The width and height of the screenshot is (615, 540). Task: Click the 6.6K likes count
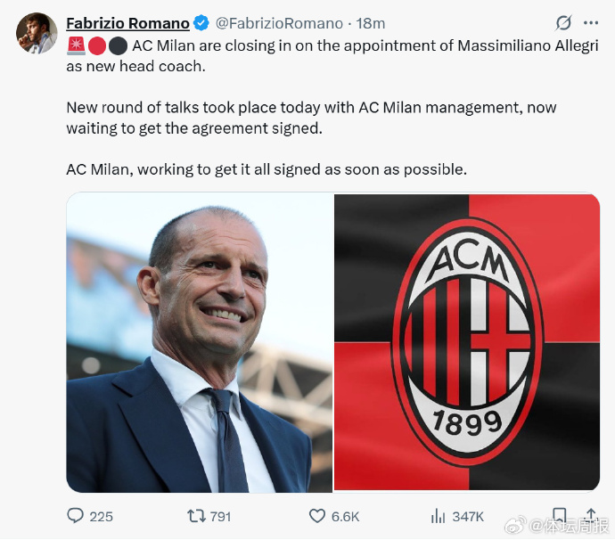pos(345,516)
